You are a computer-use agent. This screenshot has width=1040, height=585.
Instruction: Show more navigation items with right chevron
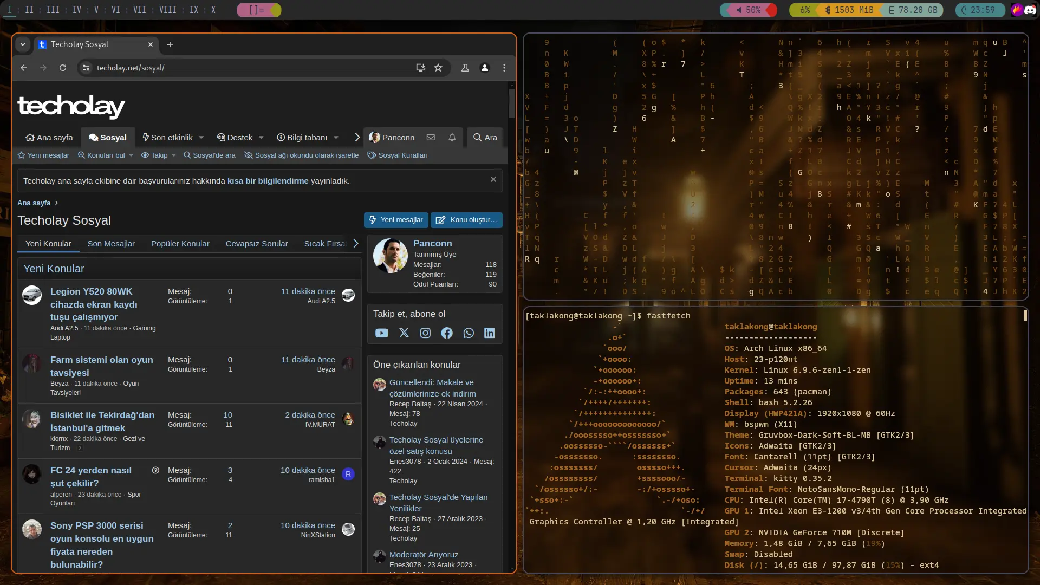click(x=357, y=138)
